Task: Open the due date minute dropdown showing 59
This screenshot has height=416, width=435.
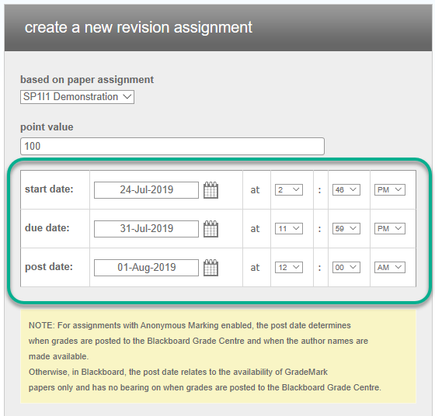Action: 346,229
